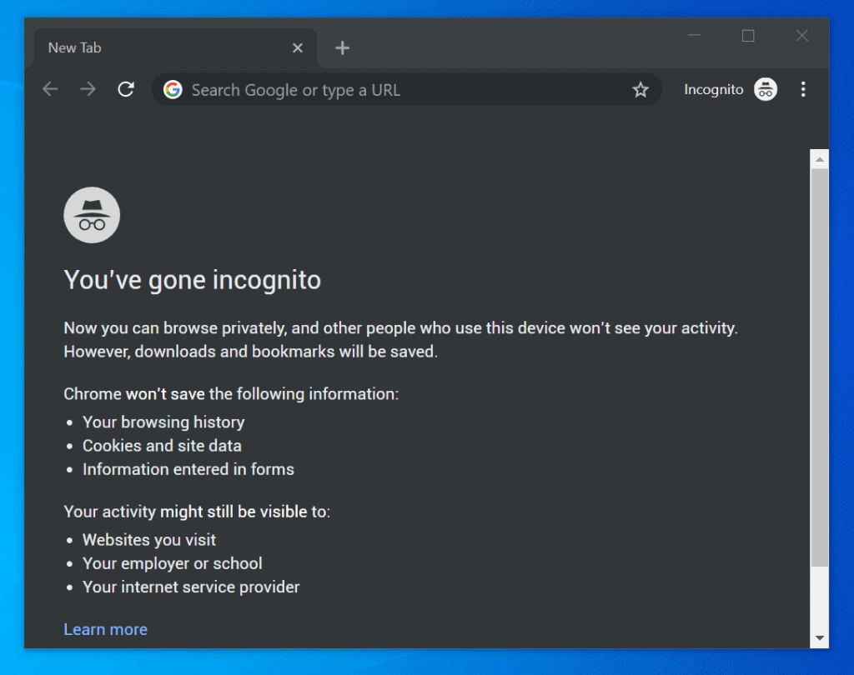Screen dimensions: 854x675
Task: Click the text Information entered in forms
Action: [188, 469]
